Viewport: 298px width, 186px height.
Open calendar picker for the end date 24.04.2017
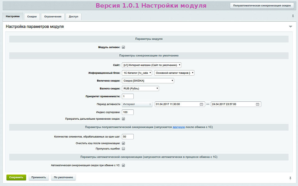(258, 104)
